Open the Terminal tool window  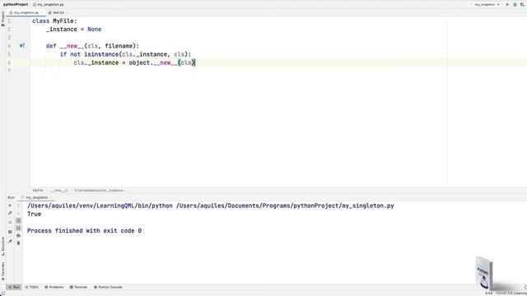tap(78, 287)
